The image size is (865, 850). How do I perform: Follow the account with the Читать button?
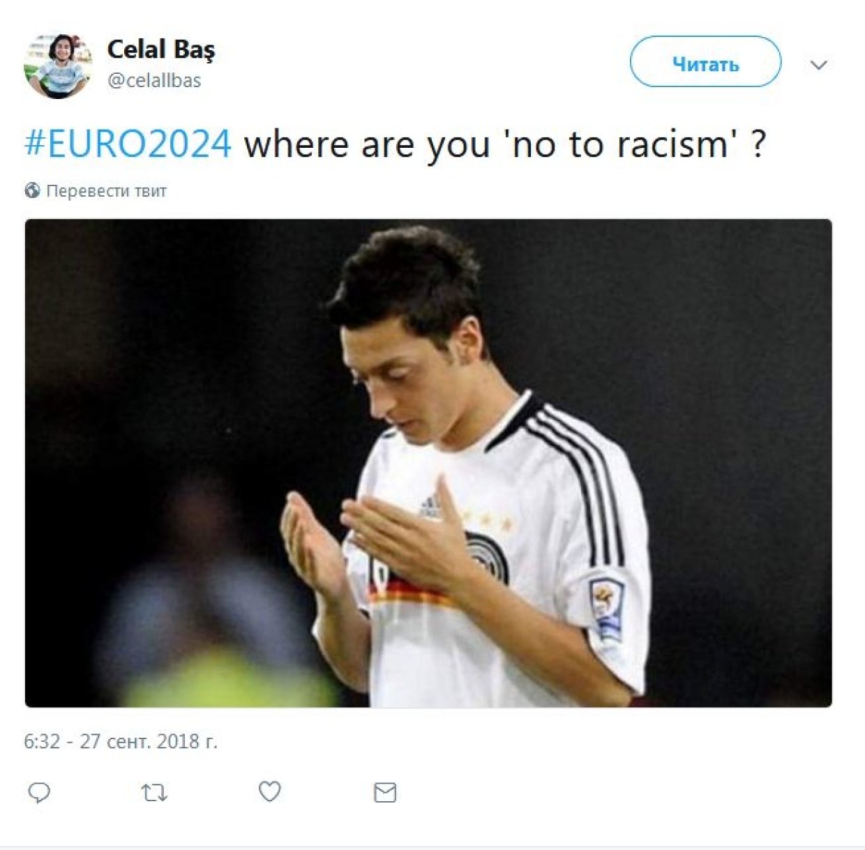(x=705, y=62)
